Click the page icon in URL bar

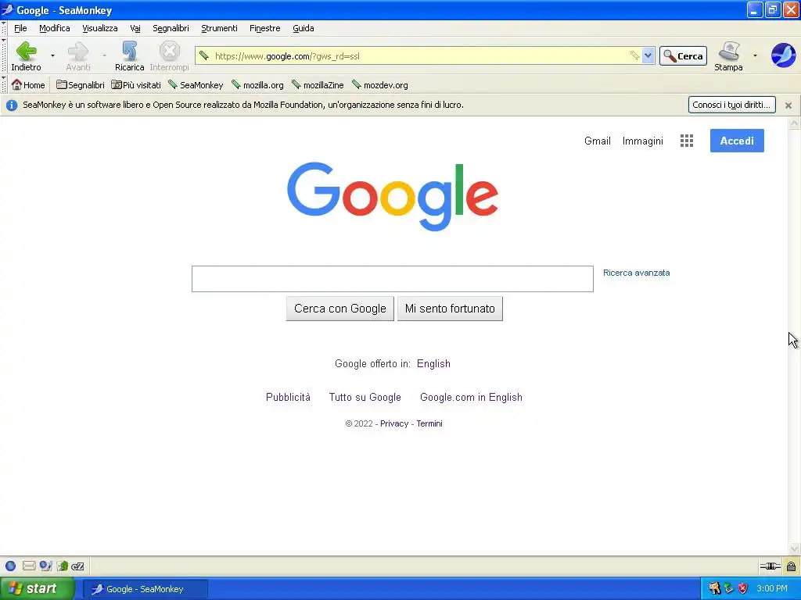204,55
